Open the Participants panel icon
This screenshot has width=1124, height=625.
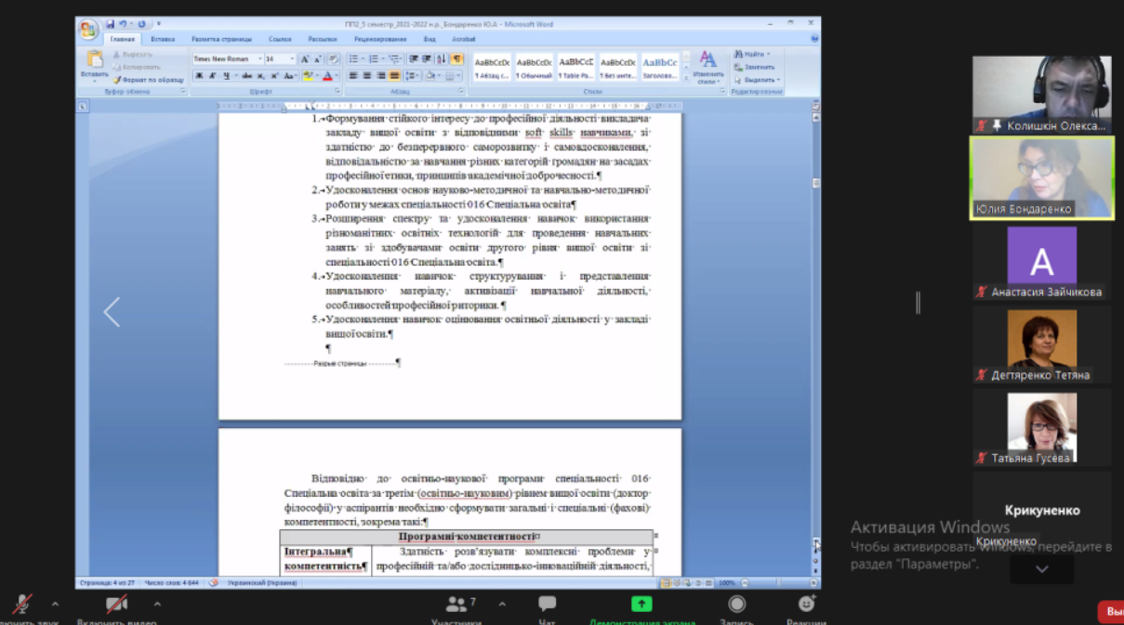pos(456,605)
